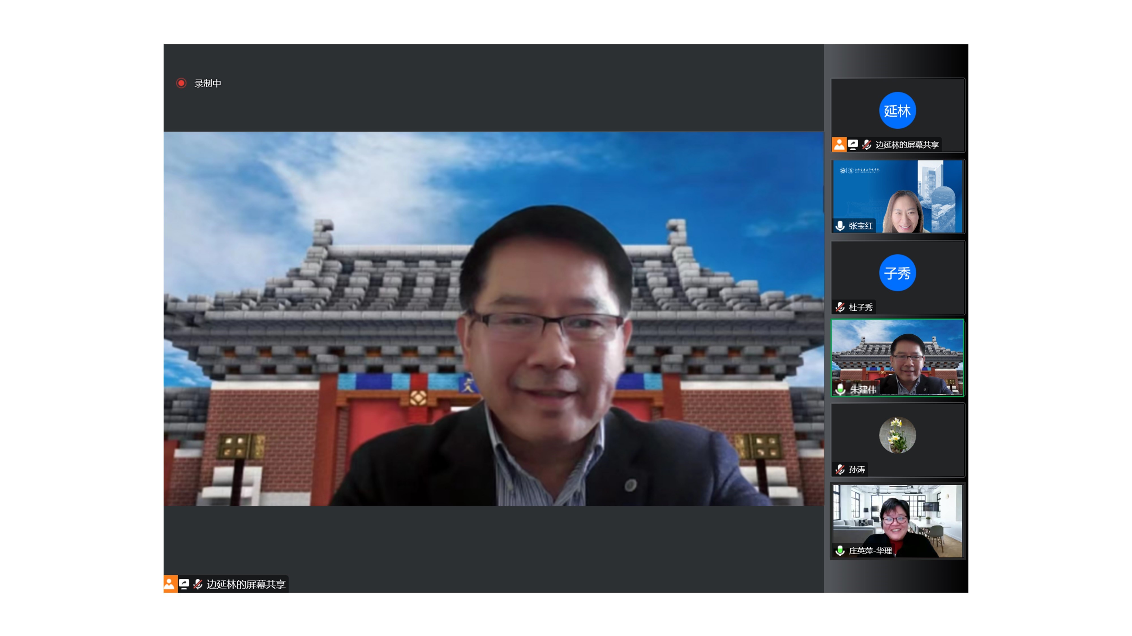Open 张宝红's video thumbnail

point(897,196)
